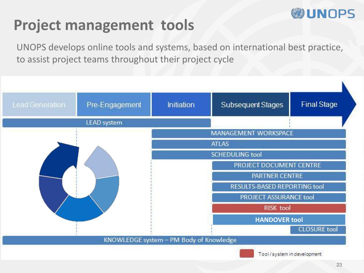
Task: Click the Project management tools title
Action: pos(104,25)
